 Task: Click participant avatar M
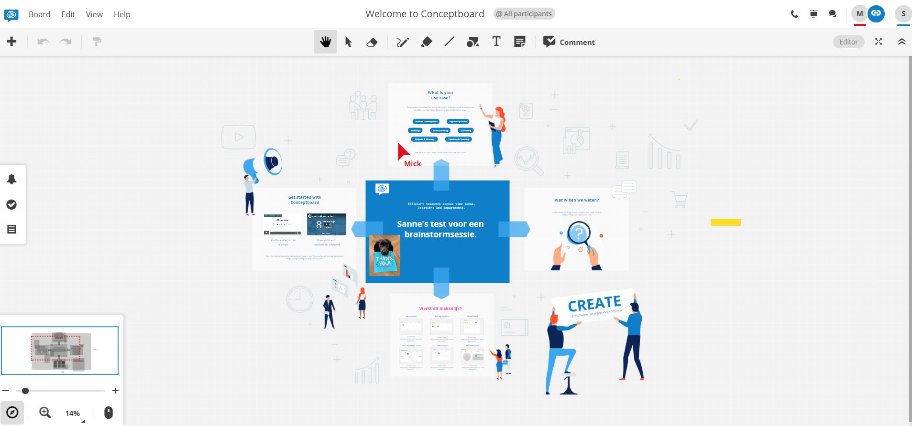[859, 14]
